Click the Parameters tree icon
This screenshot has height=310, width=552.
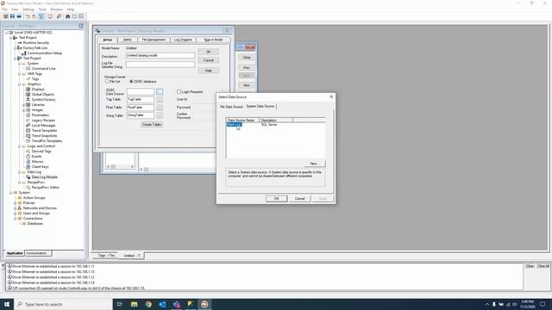(x=28, y=115)
